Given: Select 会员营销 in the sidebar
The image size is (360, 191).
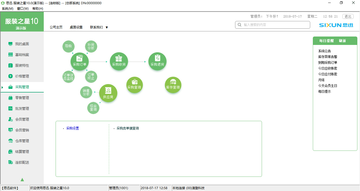Looking at the screenshot, I should (22, 130).
